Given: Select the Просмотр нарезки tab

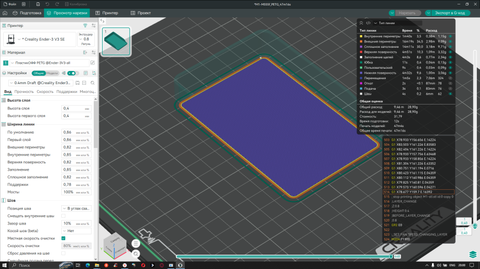Looking at the screenshot, I should (67, 13).
